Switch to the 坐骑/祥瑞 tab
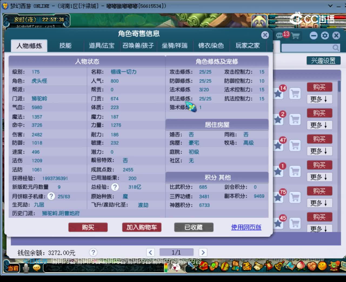 [175, 46]
